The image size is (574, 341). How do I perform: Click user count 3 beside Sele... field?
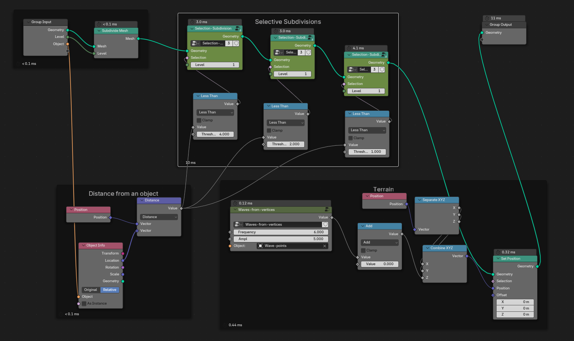point(301,52)
